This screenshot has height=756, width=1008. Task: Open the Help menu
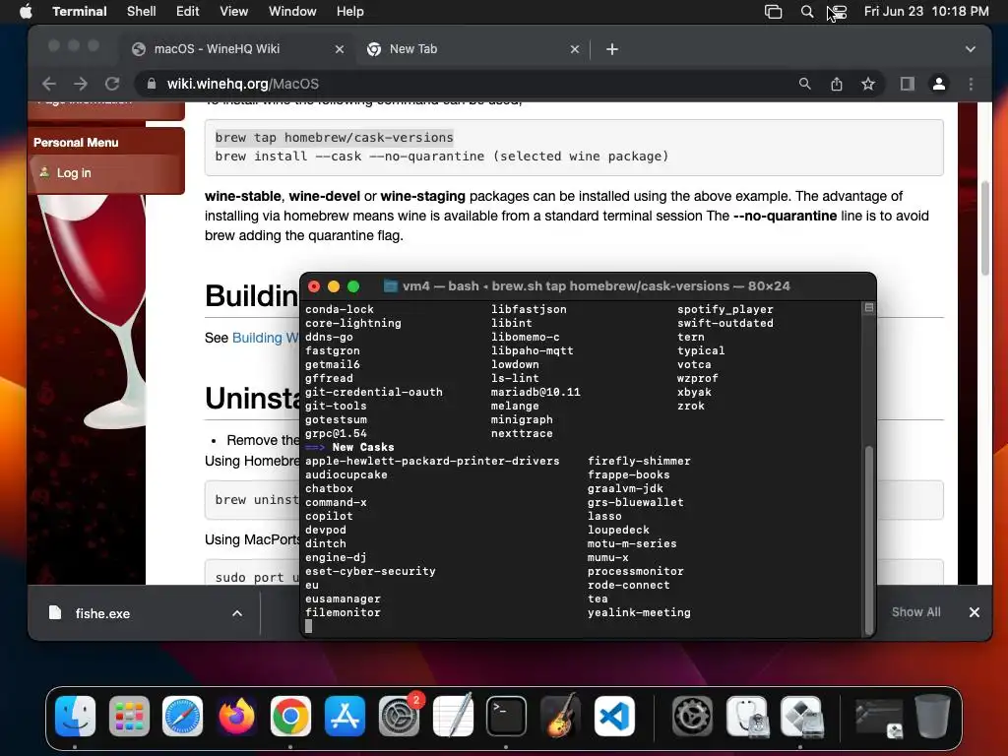pyautogui.click(x=349, y=12)
